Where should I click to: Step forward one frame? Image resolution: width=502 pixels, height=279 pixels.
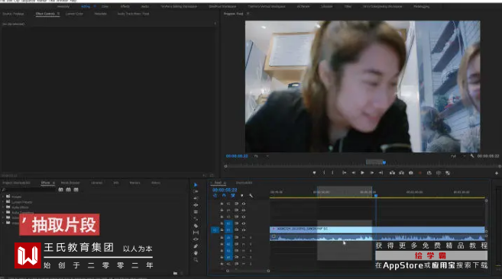(371, 173)
